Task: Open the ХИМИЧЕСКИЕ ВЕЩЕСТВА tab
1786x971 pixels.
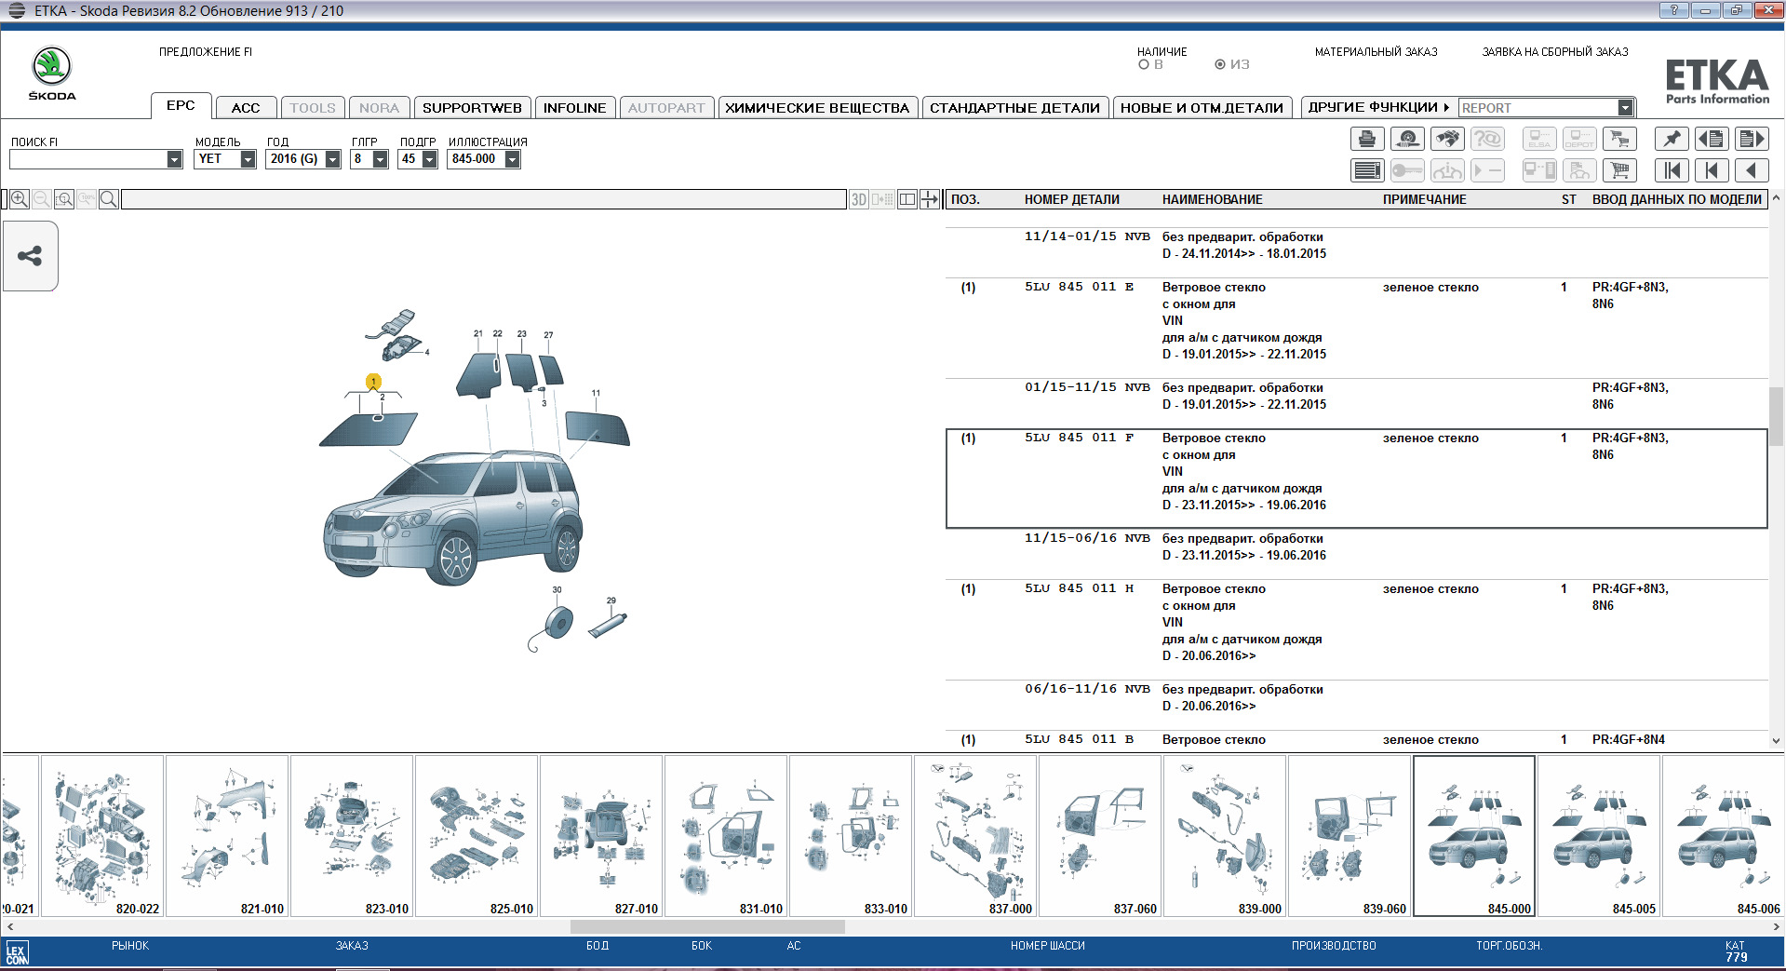Action: click(x=817, y=108)
